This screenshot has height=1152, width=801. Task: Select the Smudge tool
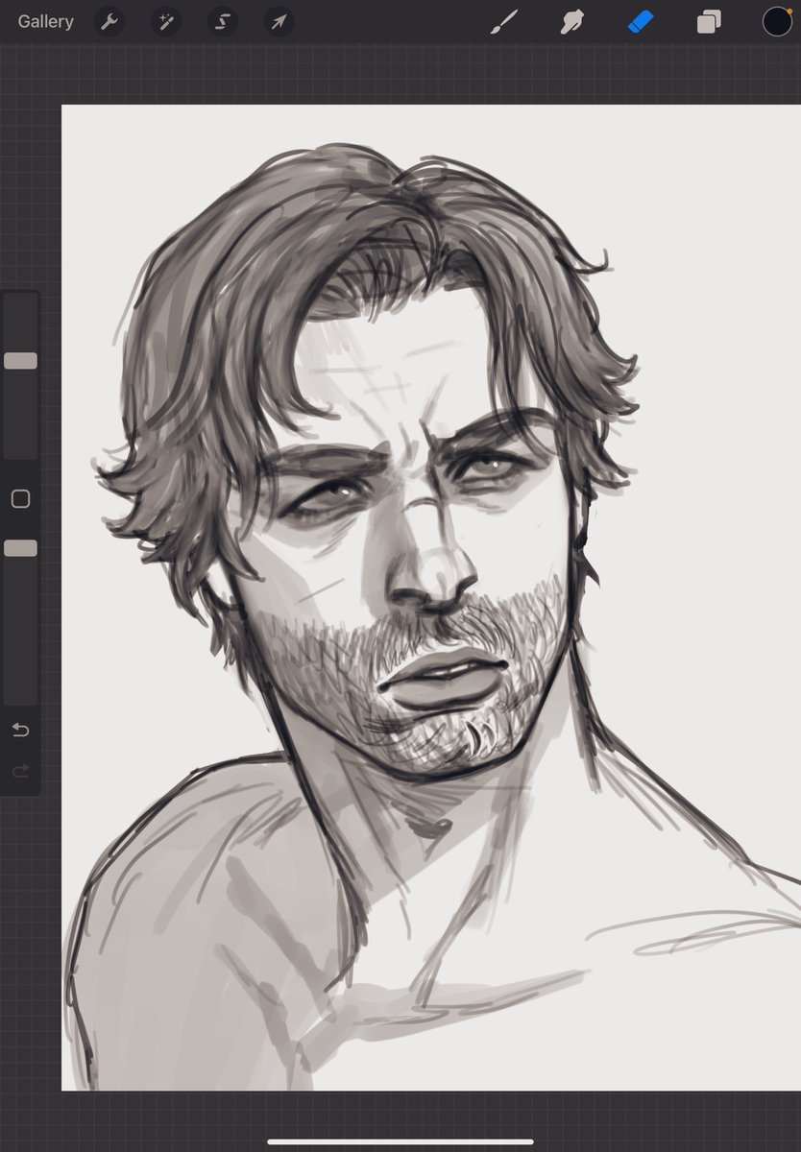572,21
